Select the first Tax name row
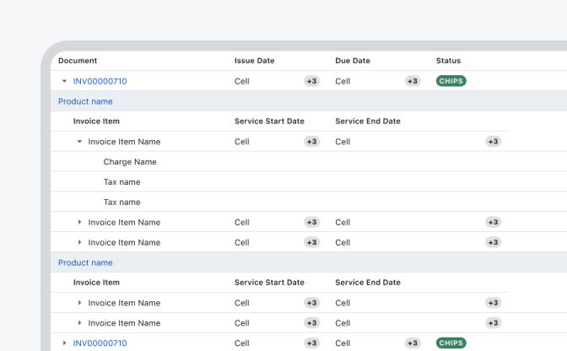The height and width of the screenshot is (351, 567). point(121,182)
